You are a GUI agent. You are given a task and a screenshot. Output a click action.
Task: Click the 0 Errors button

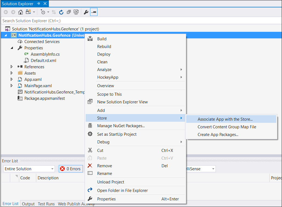pyautogui.click(x=71, y=169)
